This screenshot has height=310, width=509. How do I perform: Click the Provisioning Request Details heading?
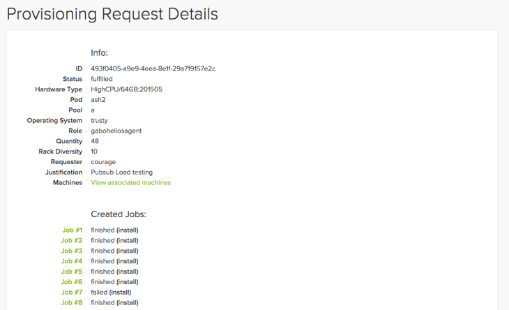pyautogui.click(x=112, y=14)
